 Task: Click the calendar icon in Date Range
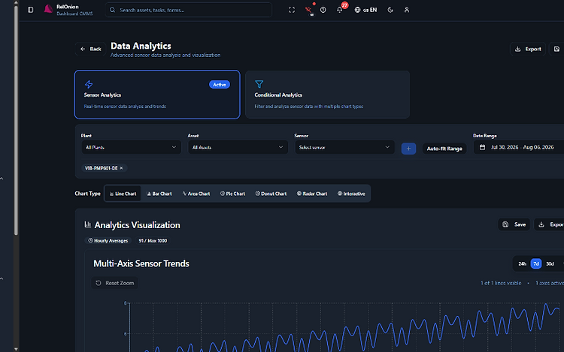(x=482, y=147)
